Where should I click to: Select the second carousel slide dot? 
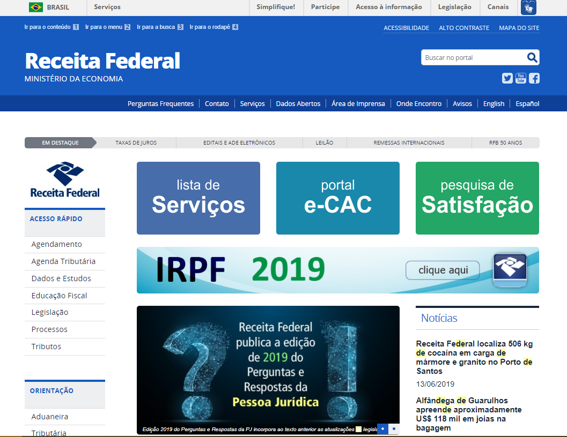(394, 428)
